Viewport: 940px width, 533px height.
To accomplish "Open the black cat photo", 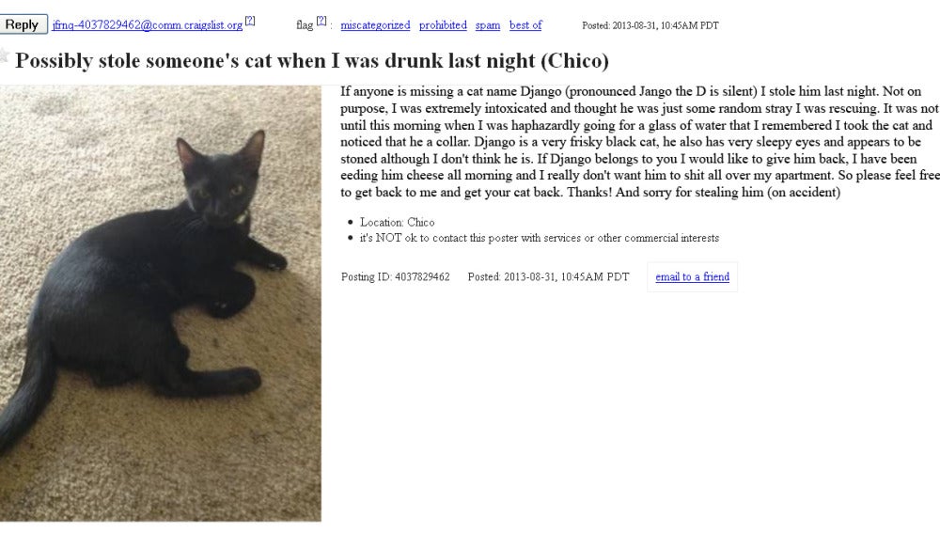I will [x=161, y=304].
